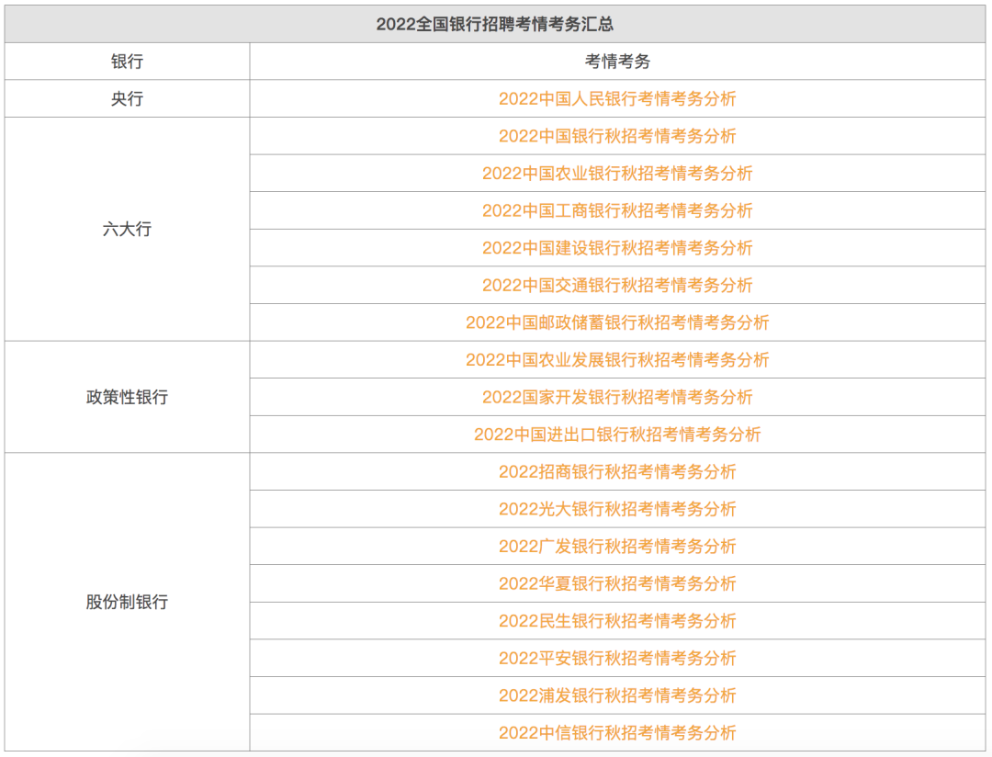Image resolution: width=992 pixels, height=757 pixels.
Task: Open 2022广发银行秋招考情考务分析 link
Action: (617, 547)
